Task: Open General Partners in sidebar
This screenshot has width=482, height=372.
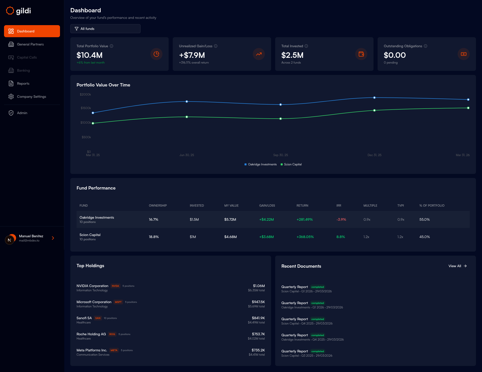Action: (x=30, y=44)
